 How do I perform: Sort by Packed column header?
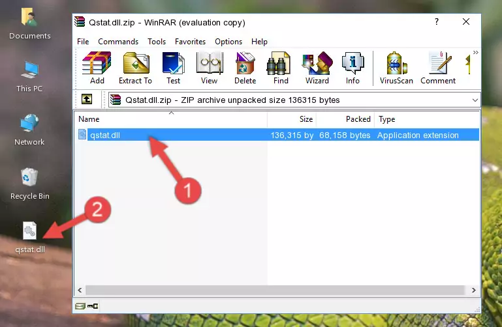tap(345, 119)
